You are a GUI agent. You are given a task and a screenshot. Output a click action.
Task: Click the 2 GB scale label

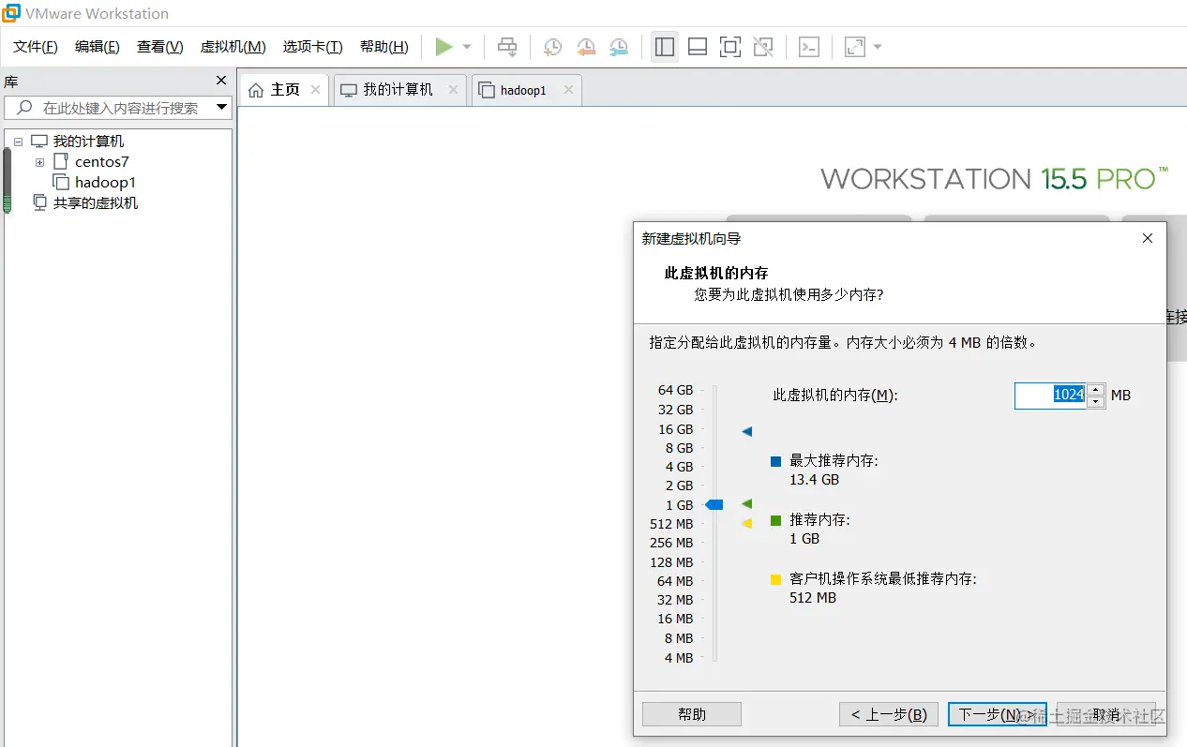pos(680,486)
